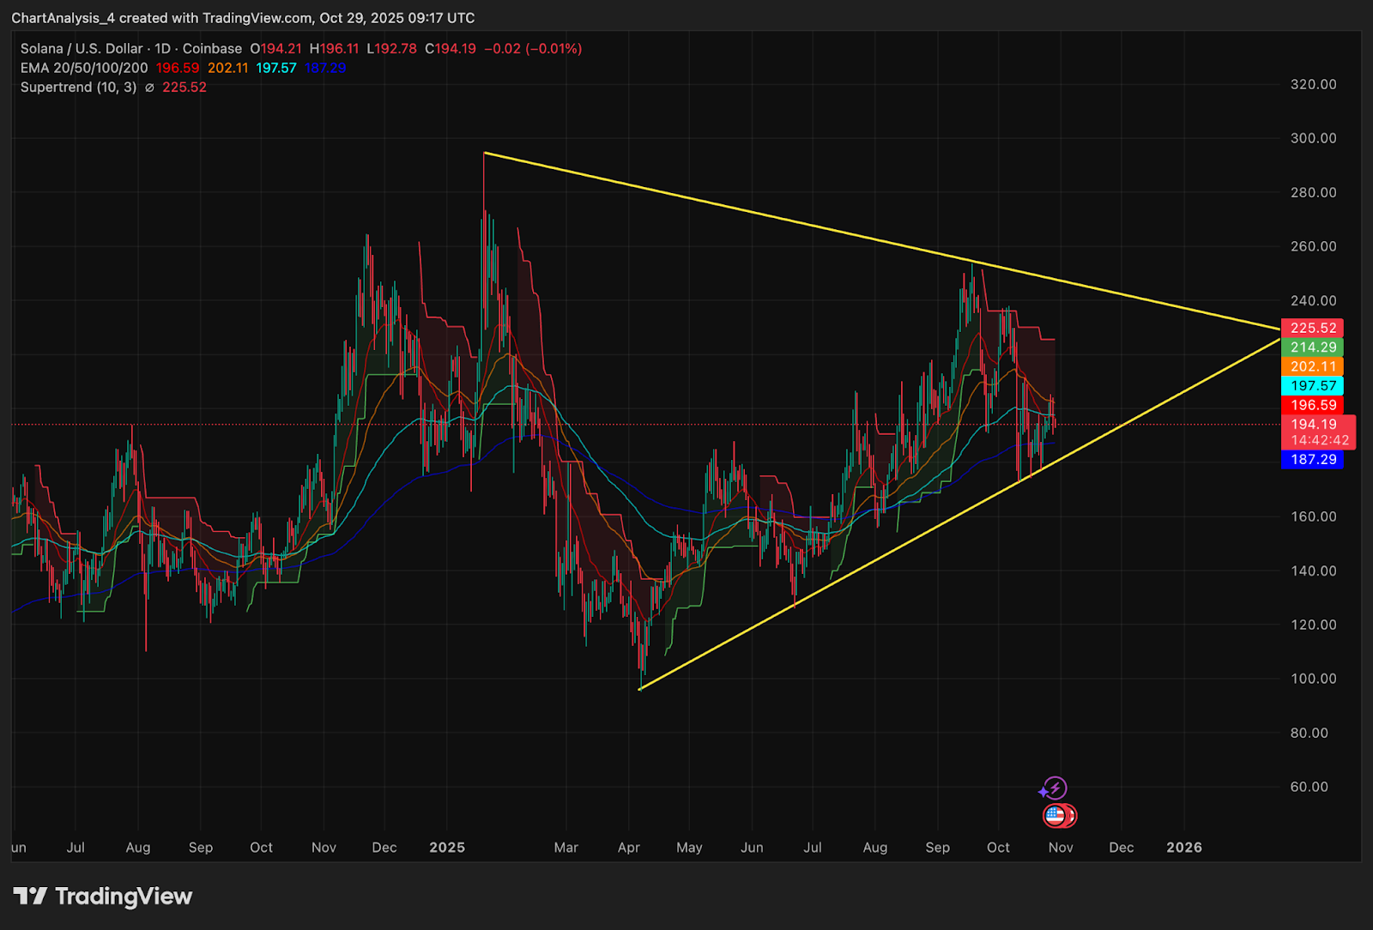Open the EMA 20/50/100/200 indicator legend

(x=84, y=68)
